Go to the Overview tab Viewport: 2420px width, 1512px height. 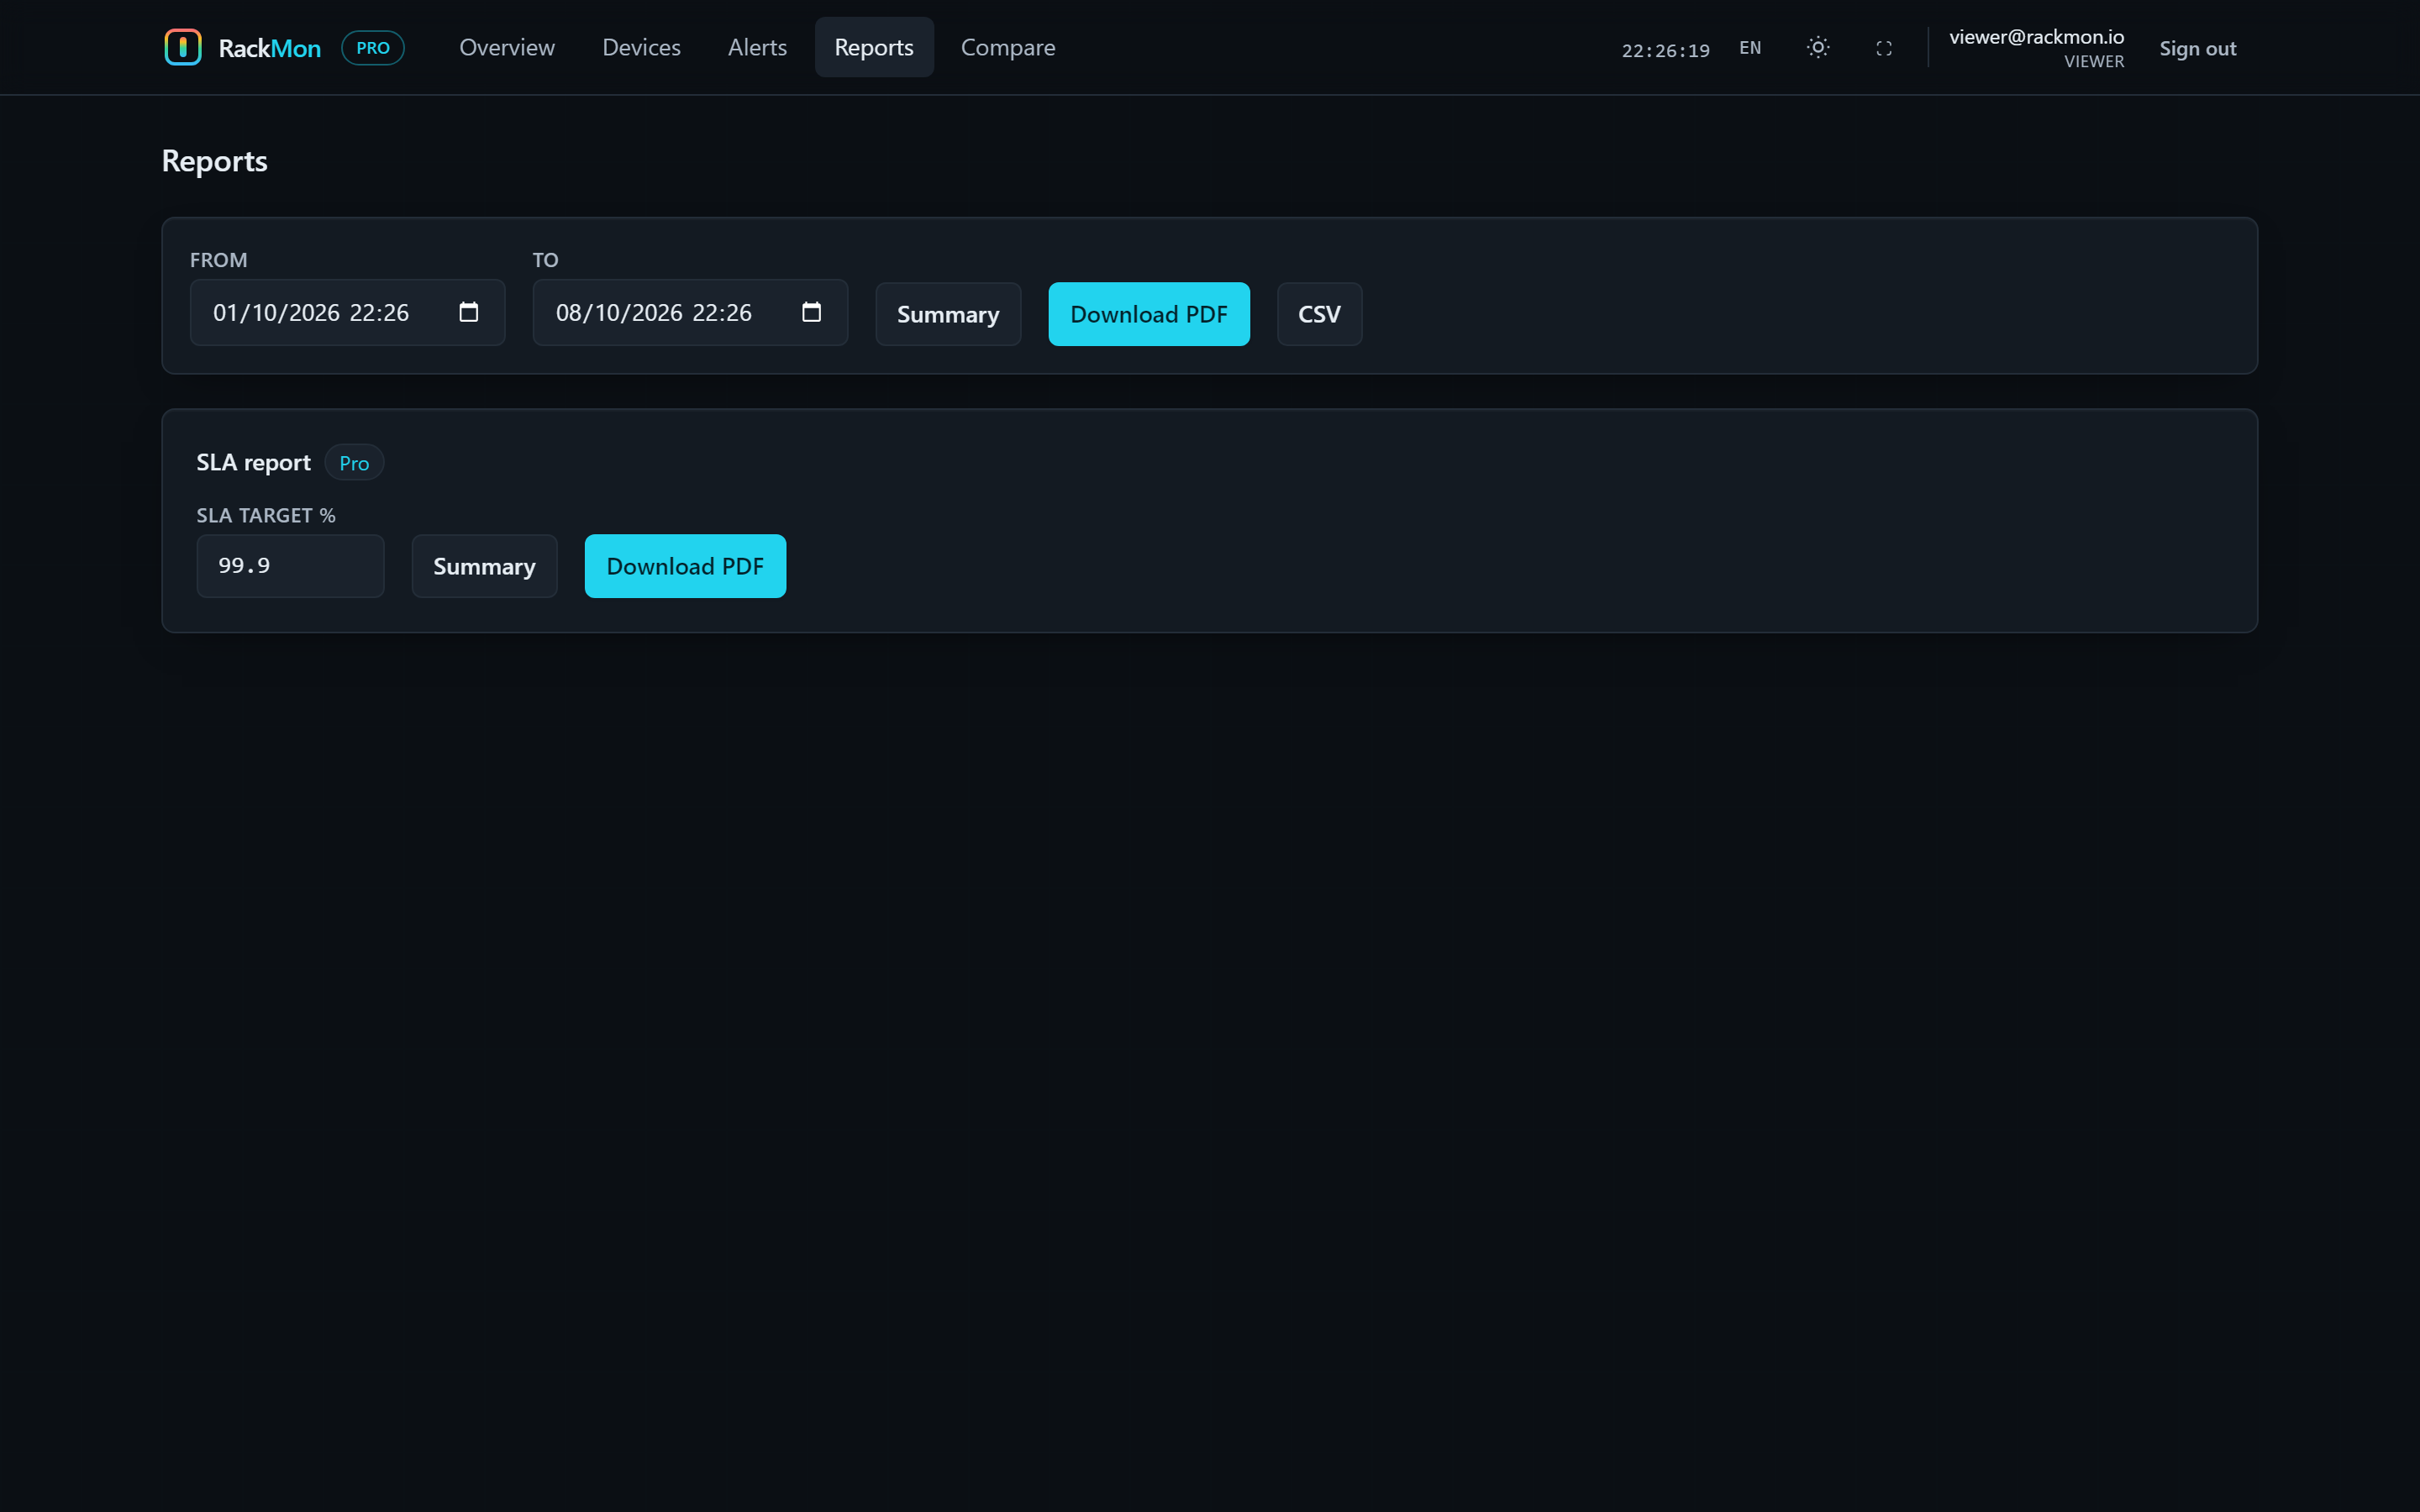tap(507, 47)
